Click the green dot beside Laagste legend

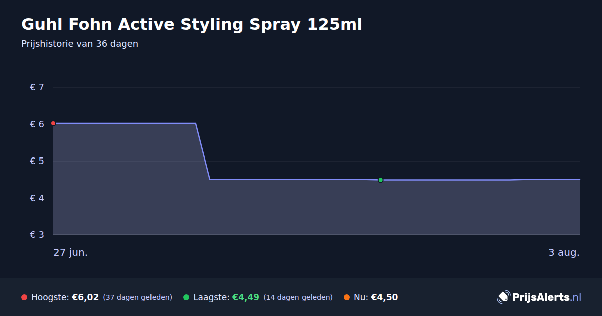[186, 297]
